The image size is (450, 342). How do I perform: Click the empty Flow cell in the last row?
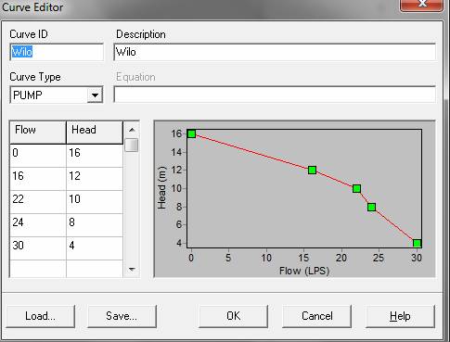click(x=38, y=269)
